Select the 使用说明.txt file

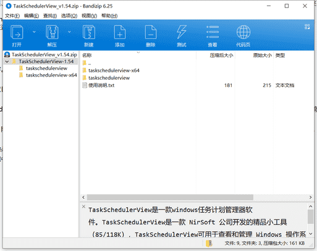pos(101,85)
